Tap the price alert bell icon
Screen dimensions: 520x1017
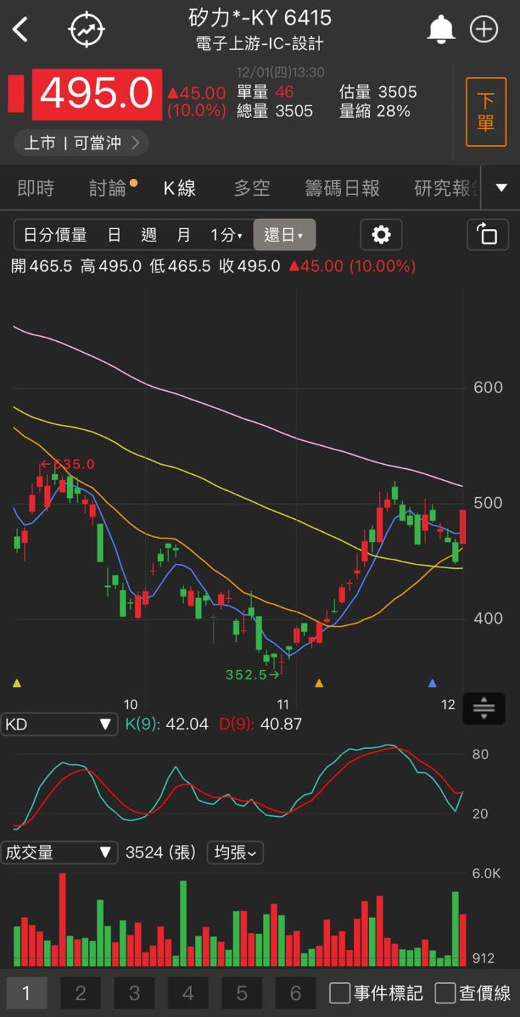[x=441, y=30]
